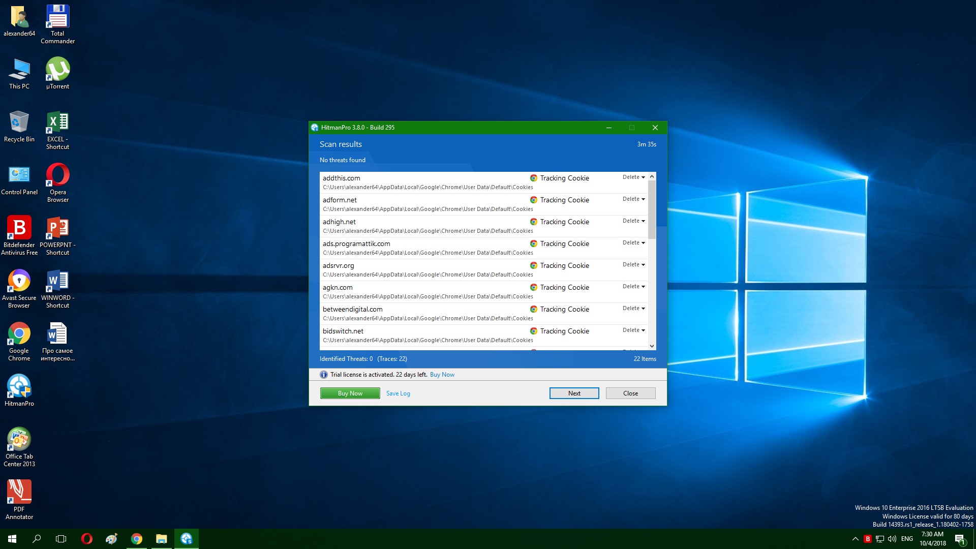The width and height of the screenshot is (976, 549).
Task: Open Delete dropdown for adsrvr.org cookie
Action: tap(634, 265)
